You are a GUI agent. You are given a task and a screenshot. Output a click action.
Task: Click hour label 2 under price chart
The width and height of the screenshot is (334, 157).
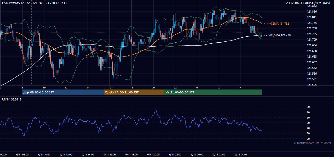(x=219, y=87)
